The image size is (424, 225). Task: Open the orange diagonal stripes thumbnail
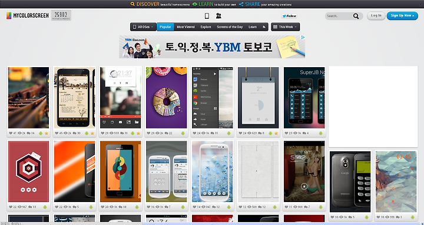coord(75,171)
